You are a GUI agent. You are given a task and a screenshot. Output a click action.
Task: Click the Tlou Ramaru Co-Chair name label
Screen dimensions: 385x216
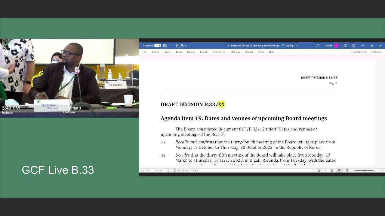pos(69,110)
